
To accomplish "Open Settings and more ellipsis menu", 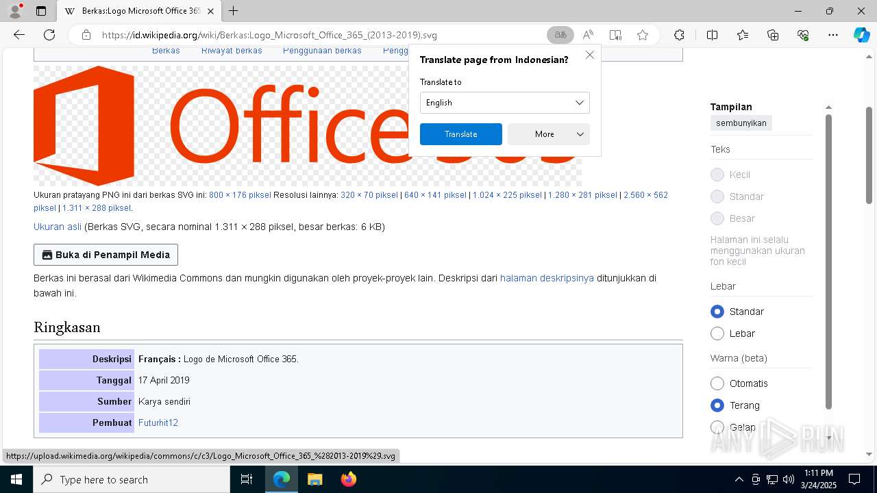I will click(833, 35).
